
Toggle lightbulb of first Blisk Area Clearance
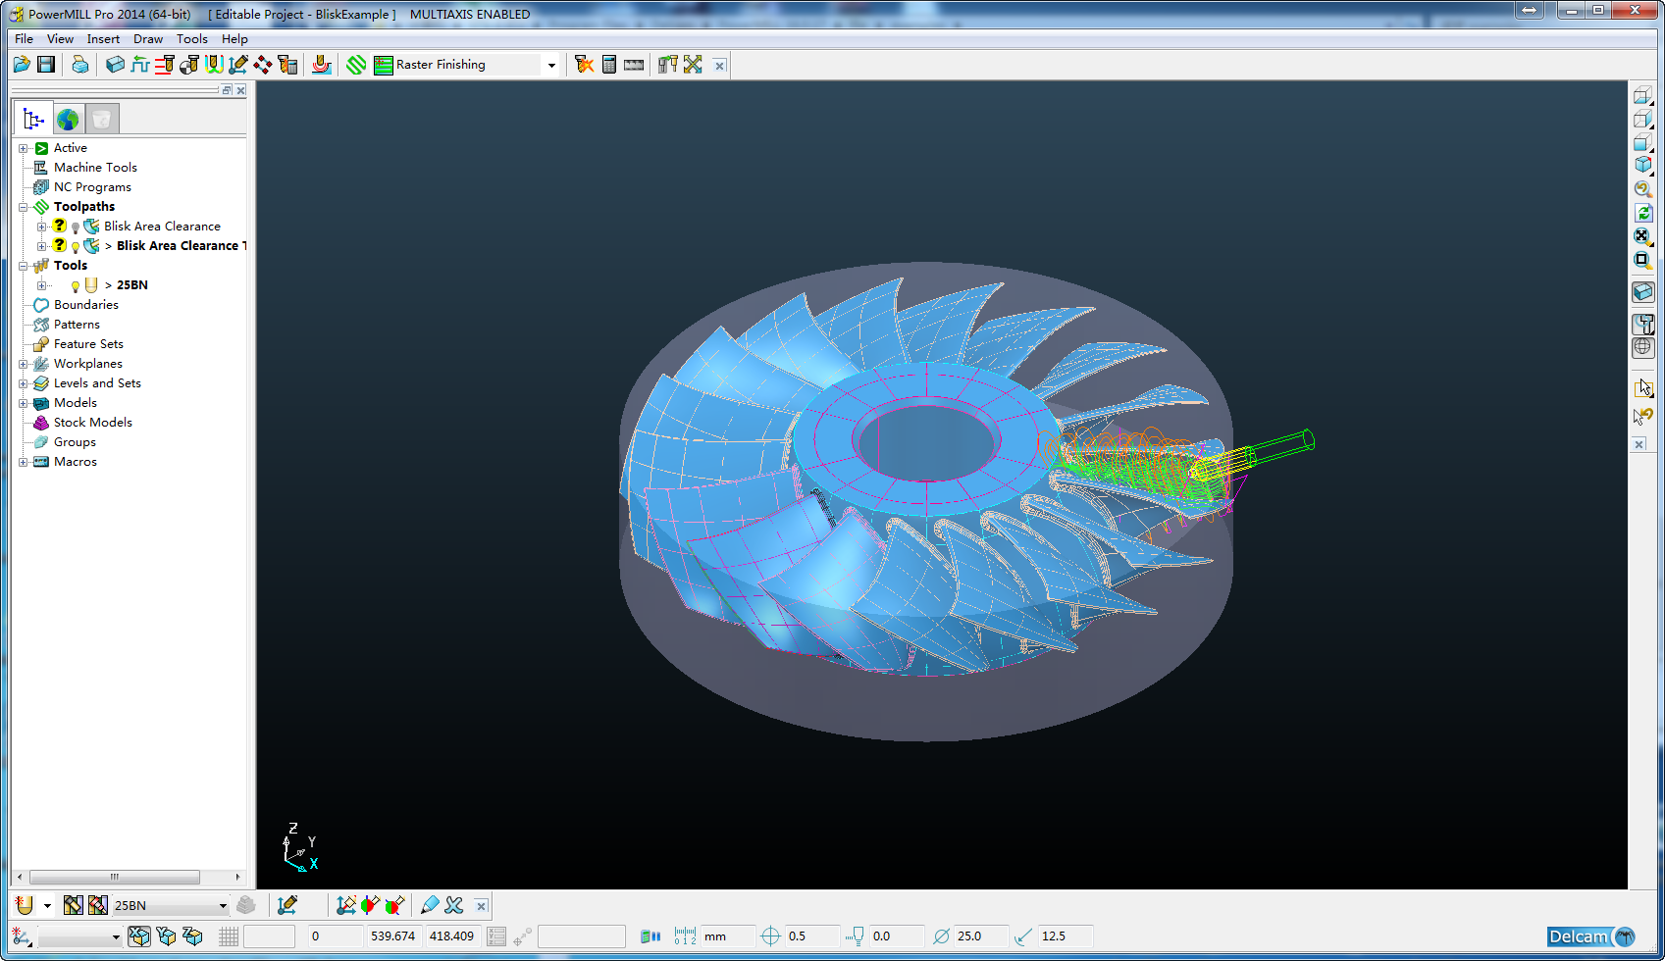pos(76,228)
